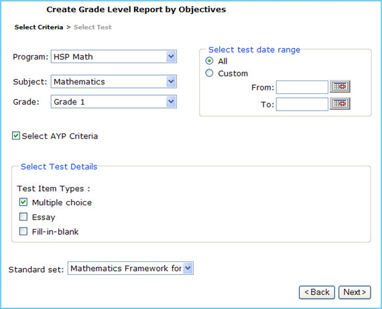This screenshot has width=382, height=309.
Task: Switch to the Select Test breadcrumb step
Action: [x=92, y=27]
